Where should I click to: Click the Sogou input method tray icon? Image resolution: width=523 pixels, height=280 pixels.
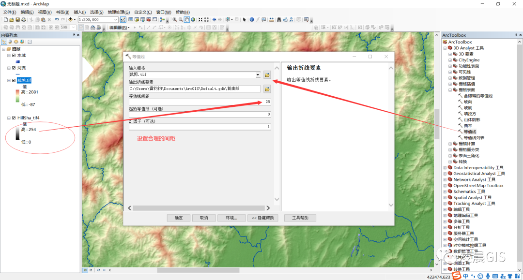click(457, 276)
